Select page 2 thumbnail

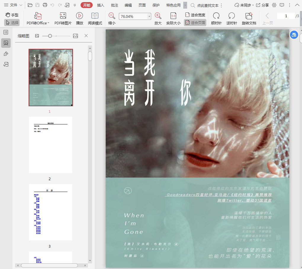coord(51,145)
